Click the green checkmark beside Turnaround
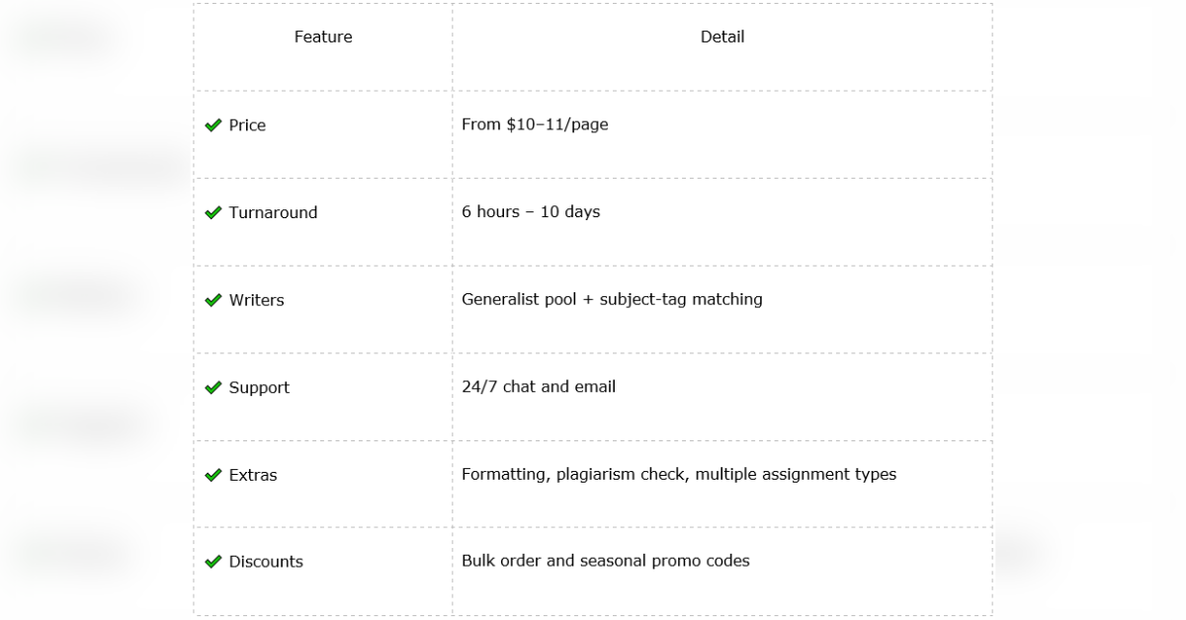Image resolution: width=1186 pixels, height=620 pixels. point(212,212)
